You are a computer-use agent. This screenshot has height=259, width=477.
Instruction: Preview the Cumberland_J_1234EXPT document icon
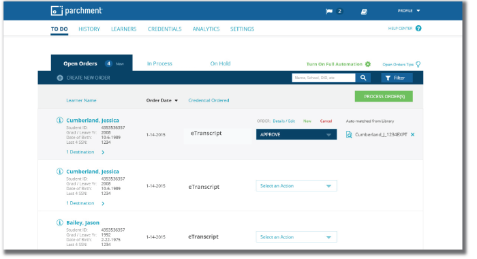pyautogui.click(x=349, y=134)
